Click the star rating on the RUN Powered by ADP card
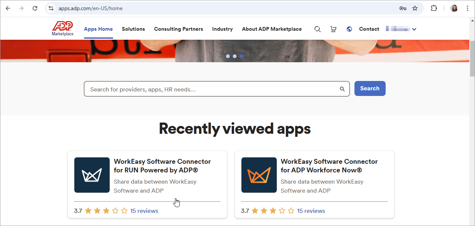The height and width of the screenshot is (226, 475). (x=106, y=211)
